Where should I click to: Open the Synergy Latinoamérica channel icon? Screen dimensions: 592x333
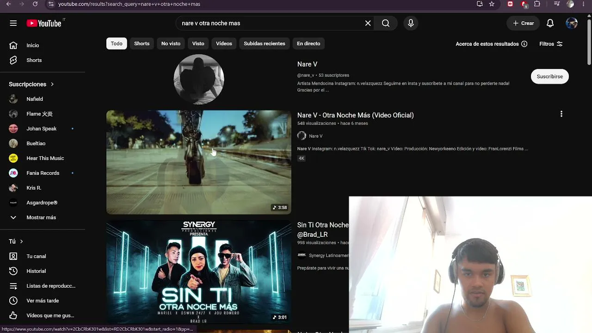point(302,255)
